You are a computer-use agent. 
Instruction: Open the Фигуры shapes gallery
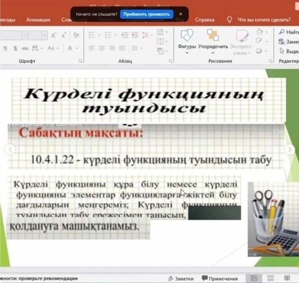tap(187, 39)
